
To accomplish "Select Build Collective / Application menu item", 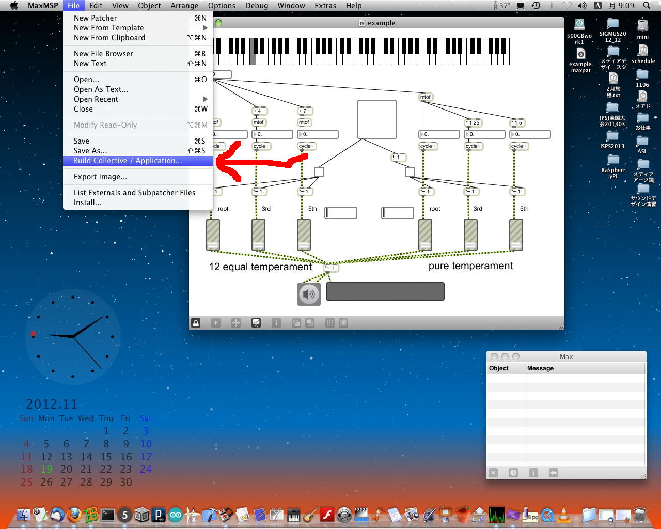I will point(128,161).
